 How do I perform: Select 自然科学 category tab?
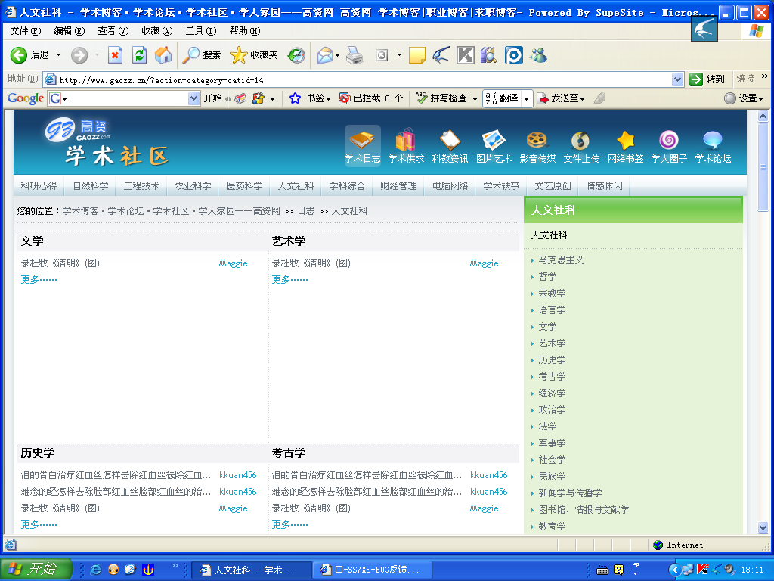(91, 186)
